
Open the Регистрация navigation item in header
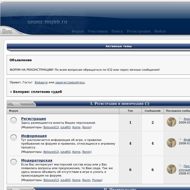coord(139,31)
